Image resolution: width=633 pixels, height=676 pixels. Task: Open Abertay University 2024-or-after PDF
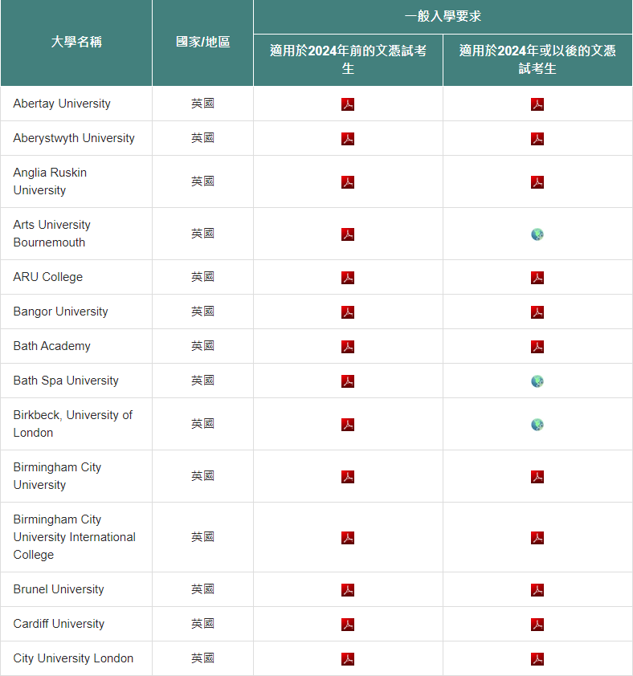(537, 104)
